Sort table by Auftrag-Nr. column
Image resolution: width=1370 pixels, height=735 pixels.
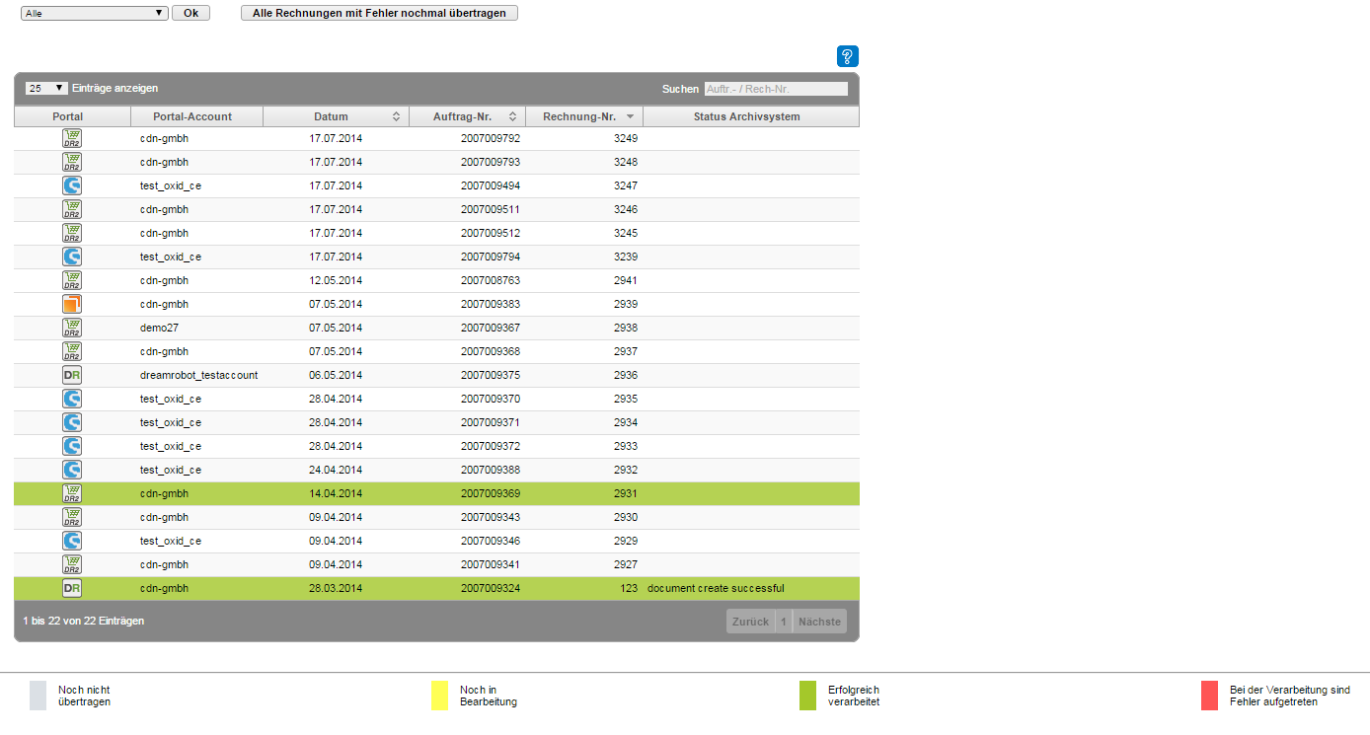(467, 116)
